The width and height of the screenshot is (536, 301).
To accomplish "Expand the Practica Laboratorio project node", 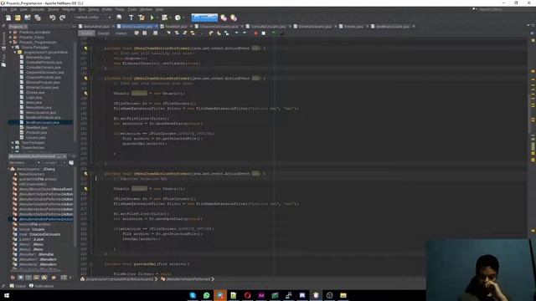I will point(11,33).
